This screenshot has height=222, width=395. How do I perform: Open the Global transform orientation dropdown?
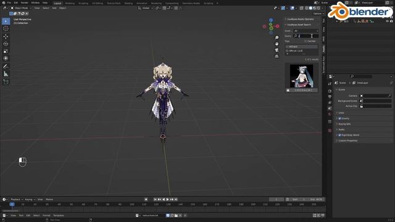click(146, 8)
